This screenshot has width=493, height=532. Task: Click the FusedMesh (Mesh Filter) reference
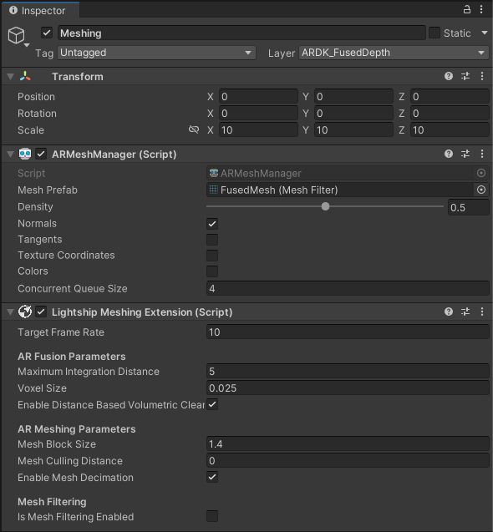[x=340, y=190]
